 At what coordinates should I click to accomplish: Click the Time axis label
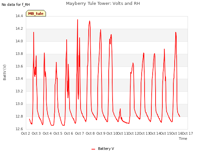pos(183,139)
